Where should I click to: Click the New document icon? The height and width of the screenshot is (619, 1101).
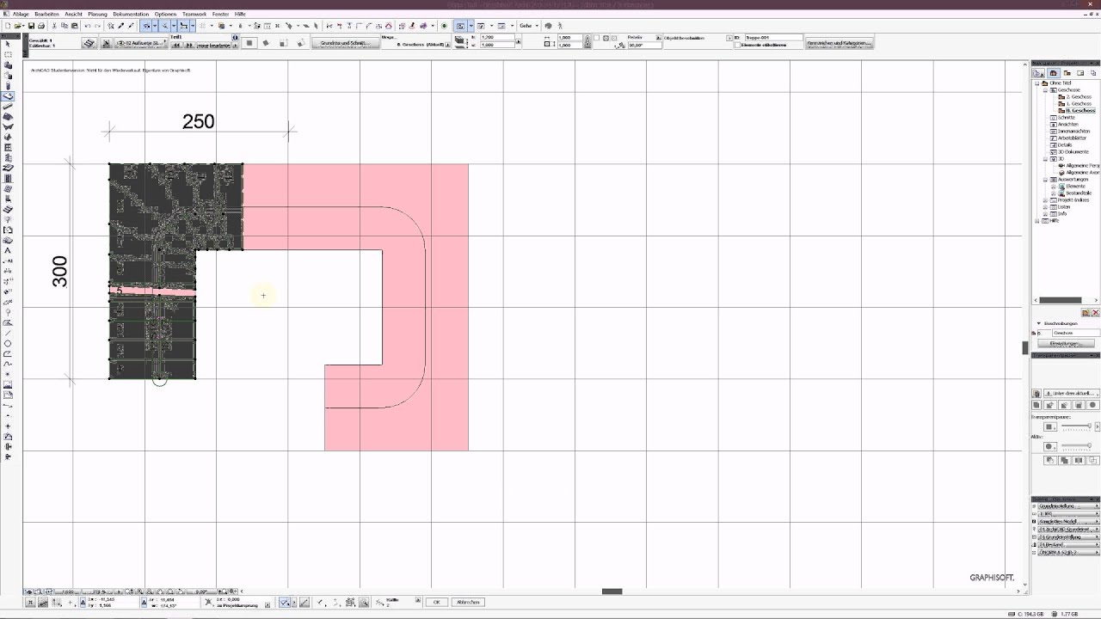pyautogui.click(x=8, y=26)
